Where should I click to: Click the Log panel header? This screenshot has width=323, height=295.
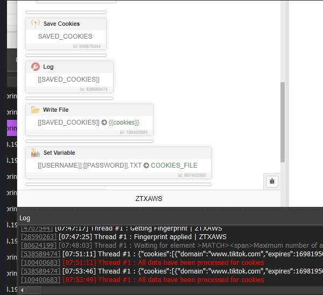click(x=25, y=218)
